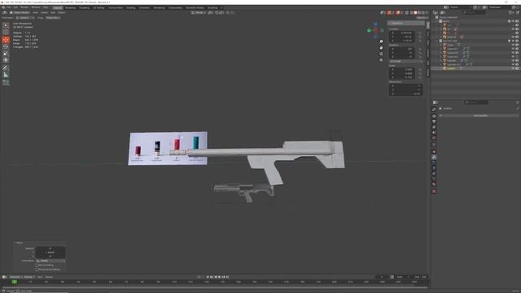Enable the Mirror Editing checkbox
Viewport: 521px width, 293px height.
tap(37, 265)
